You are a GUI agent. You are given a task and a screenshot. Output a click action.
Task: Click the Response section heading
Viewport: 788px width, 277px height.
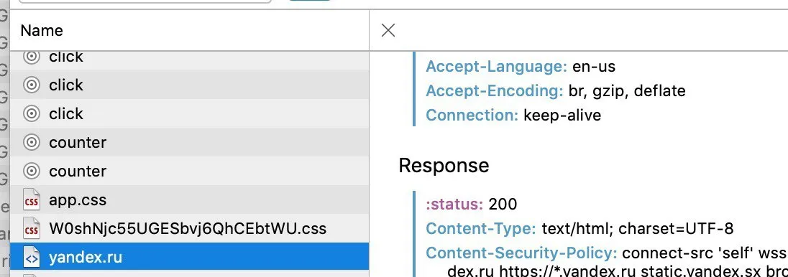coord(444,165)
